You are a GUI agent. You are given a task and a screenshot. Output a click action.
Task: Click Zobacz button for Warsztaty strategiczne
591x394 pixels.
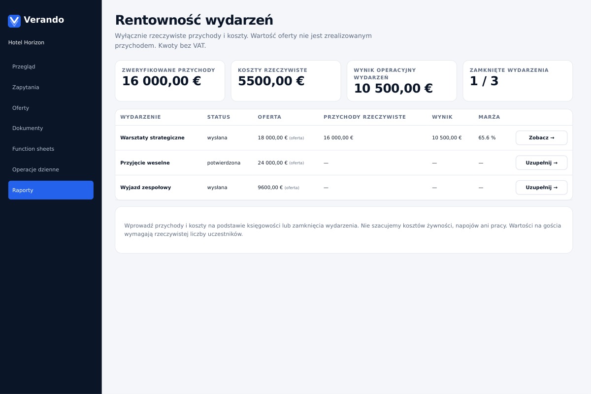(541, 138)
